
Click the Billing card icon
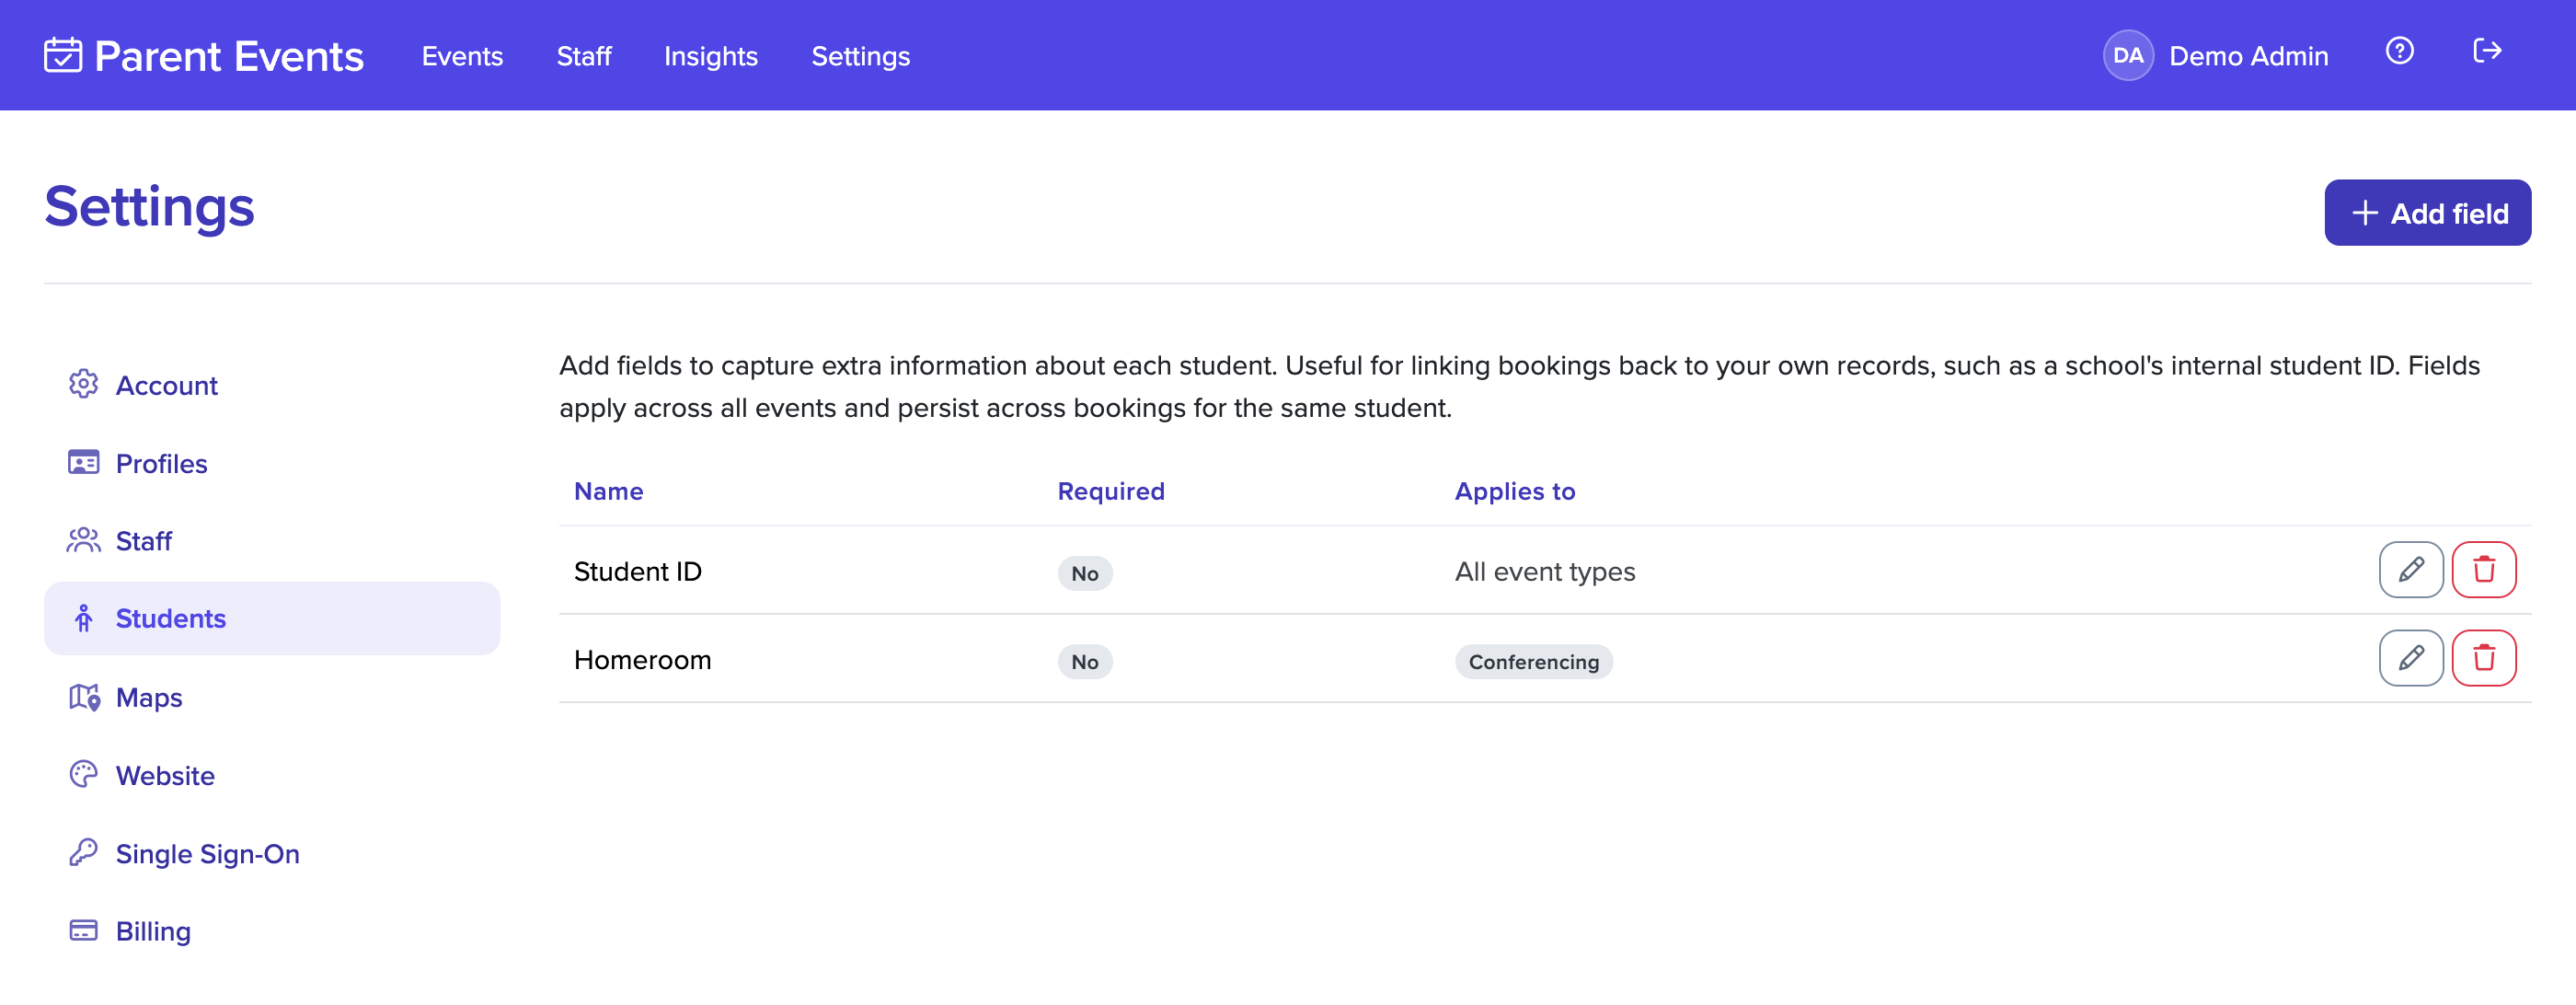[83, 930]
